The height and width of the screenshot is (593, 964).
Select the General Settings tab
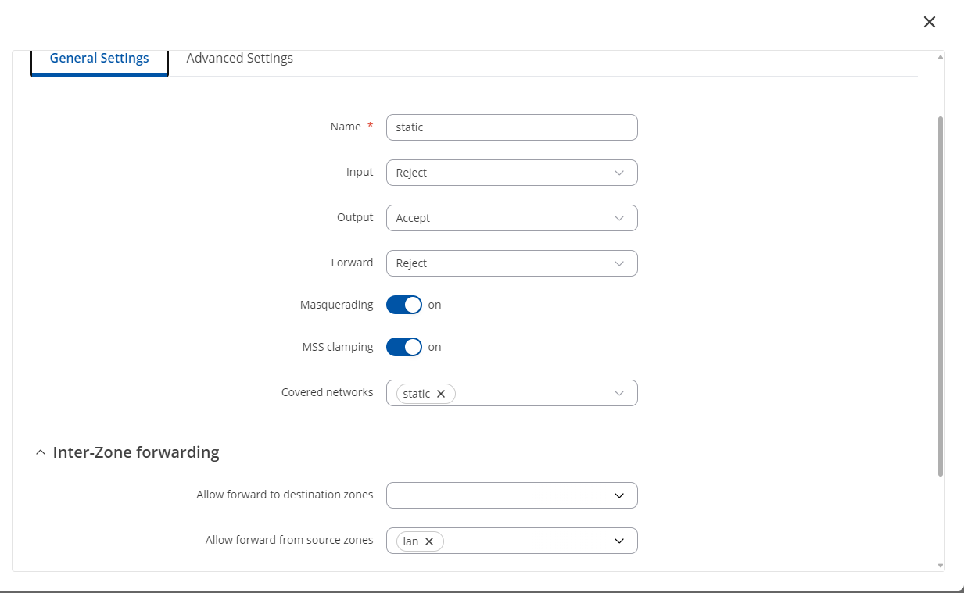99,59
